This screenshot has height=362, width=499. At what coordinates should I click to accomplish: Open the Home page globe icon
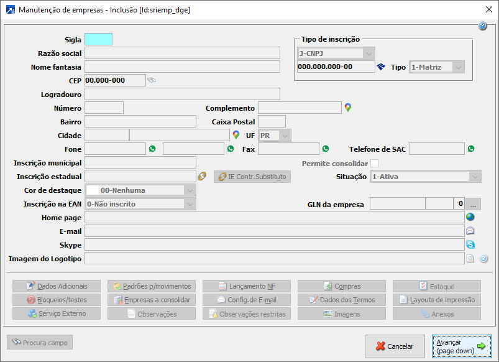(470, 217)
